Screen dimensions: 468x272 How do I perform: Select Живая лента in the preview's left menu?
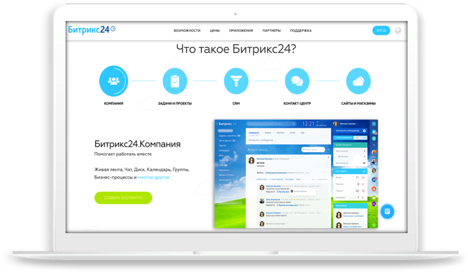(225, 130)
